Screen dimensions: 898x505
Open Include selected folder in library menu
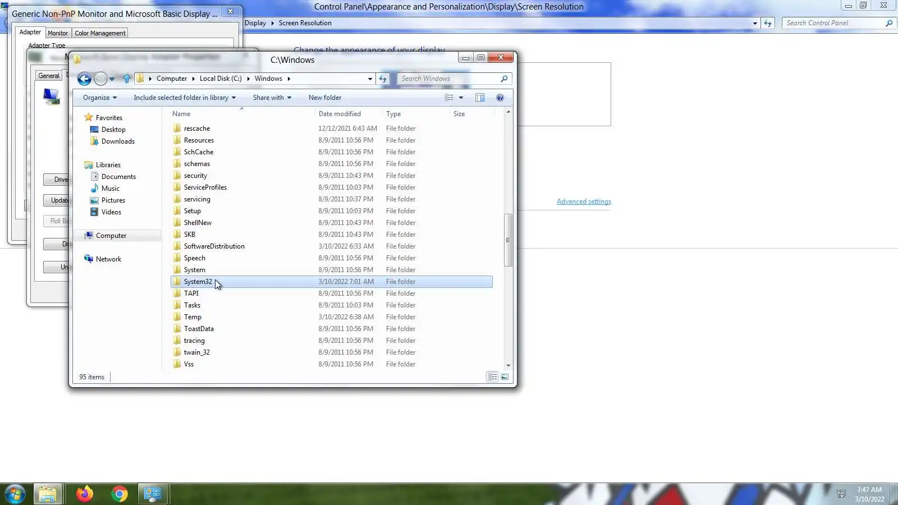click(185, 98)
